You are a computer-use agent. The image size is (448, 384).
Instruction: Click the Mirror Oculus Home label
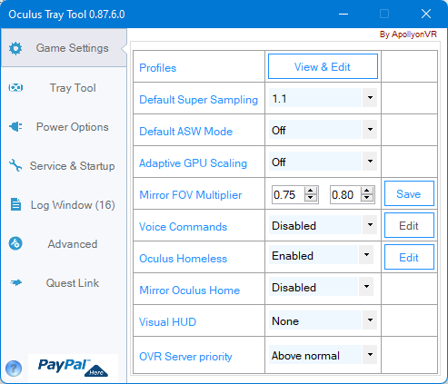189,290
